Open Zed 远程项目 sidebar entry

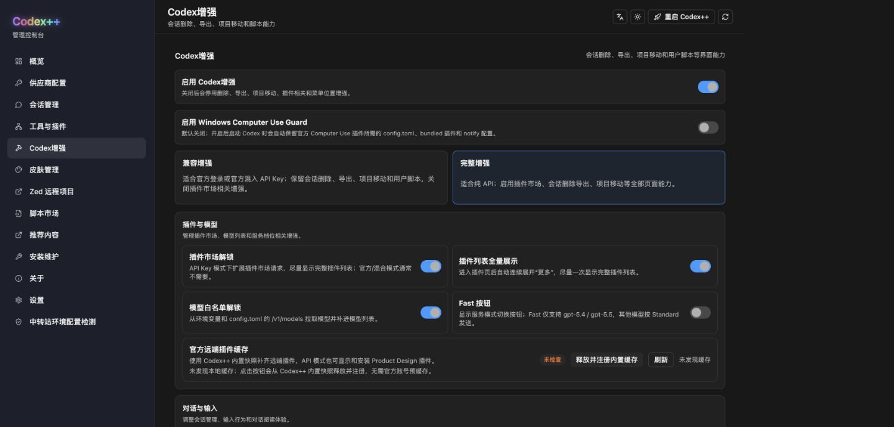(x=76, y=192)
